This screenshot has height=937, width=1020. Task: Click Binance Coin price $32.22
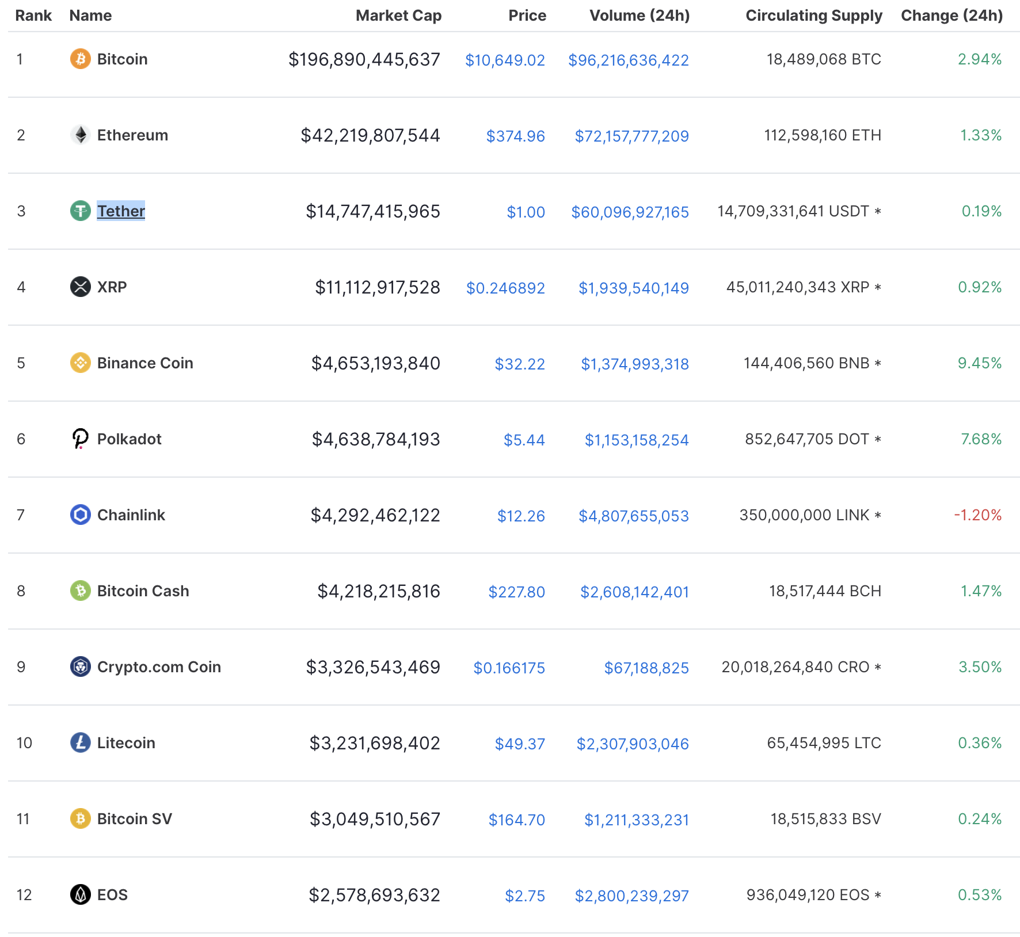pos(520,364)
